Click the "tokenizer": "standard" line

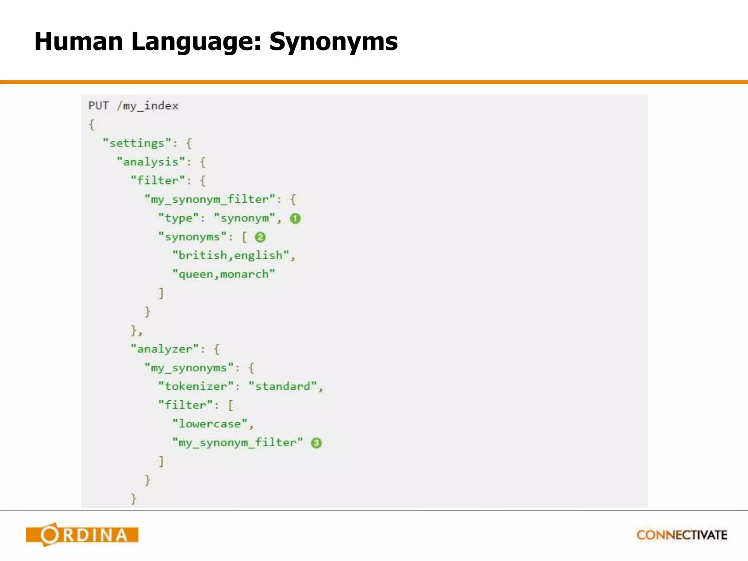point(240,386)
